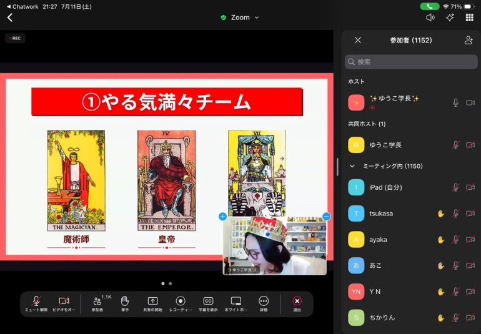Viewport: 481px width, 334px height.
Task: Tap tsukasa's raised hand icon
Action: click(x=441, y=214)
